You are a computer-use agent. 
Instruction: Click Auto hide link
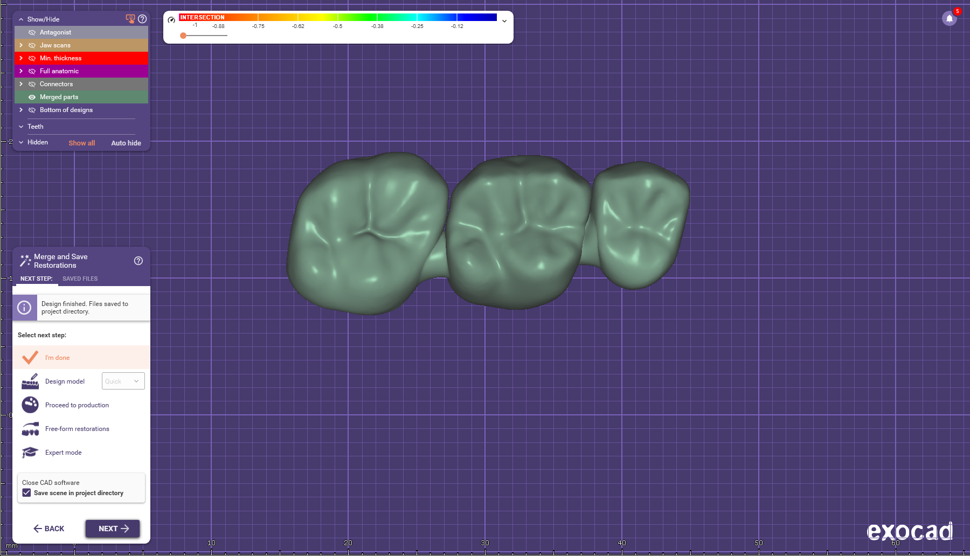coord(126,143)
